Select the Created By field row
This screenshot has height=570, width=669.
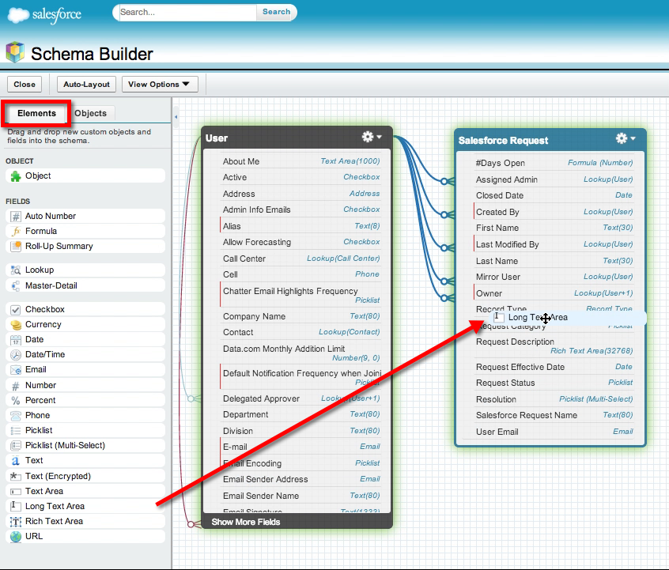(x=554, y=212)
